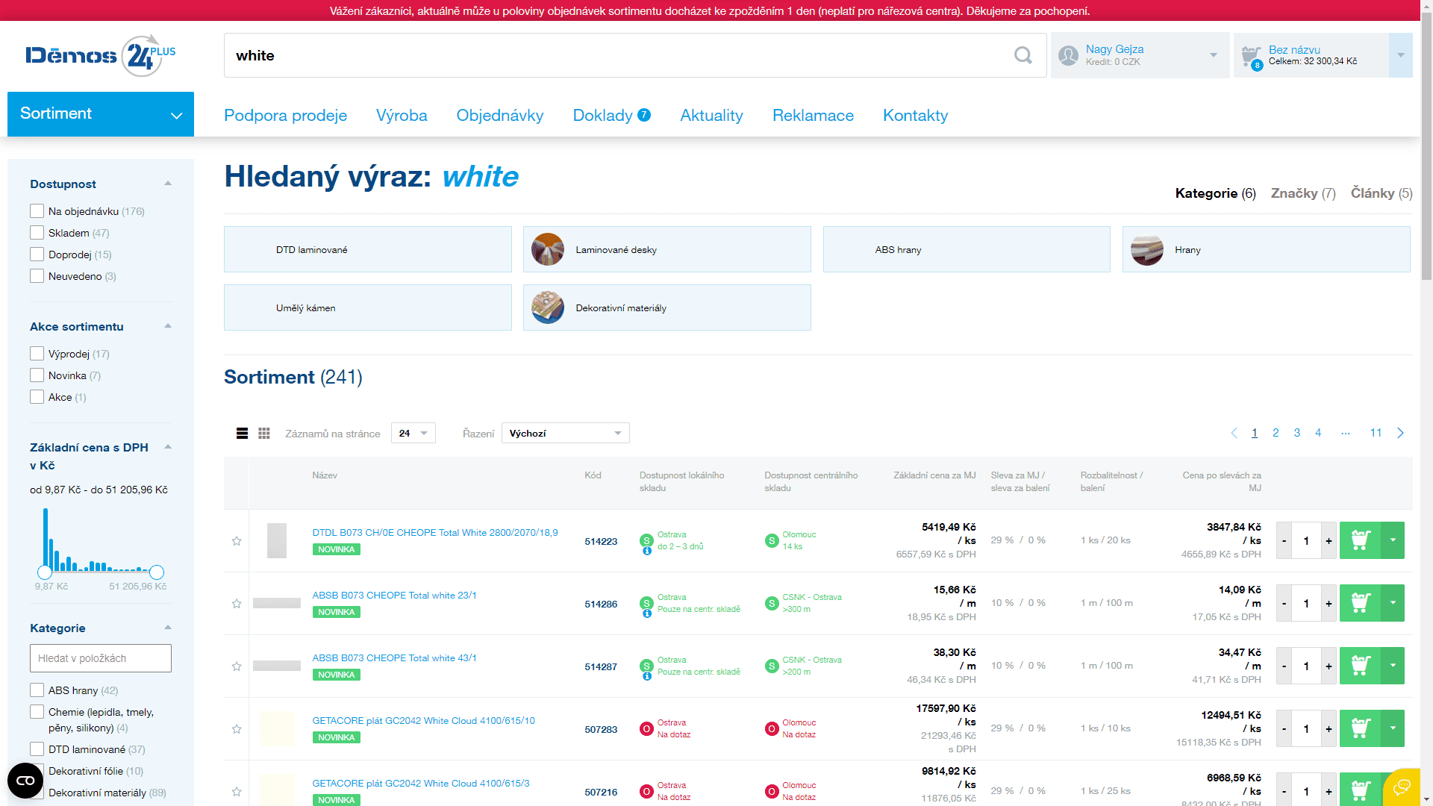Open the Laminované desky category

point(666,250)
